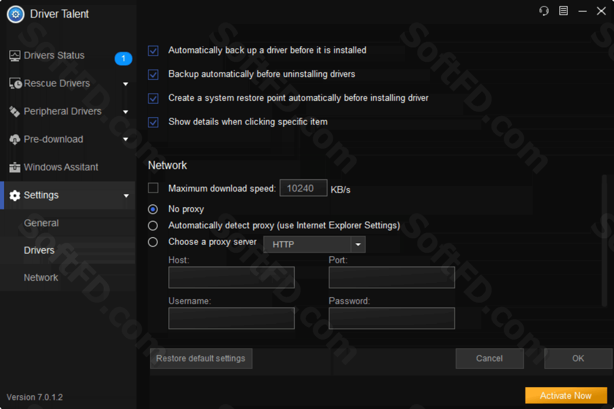614x409 pixels.
Task: Click the blue notification badge showing 1
Action: point(123,59)
